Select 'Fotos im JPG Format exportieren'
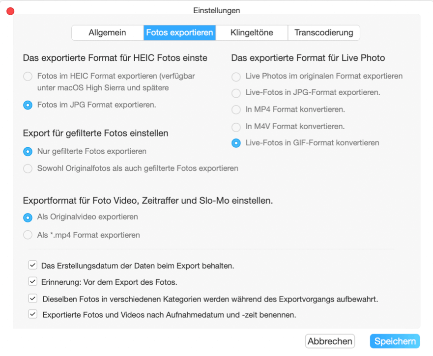Screen dimensions: 433x356 (x=28, y=105)
